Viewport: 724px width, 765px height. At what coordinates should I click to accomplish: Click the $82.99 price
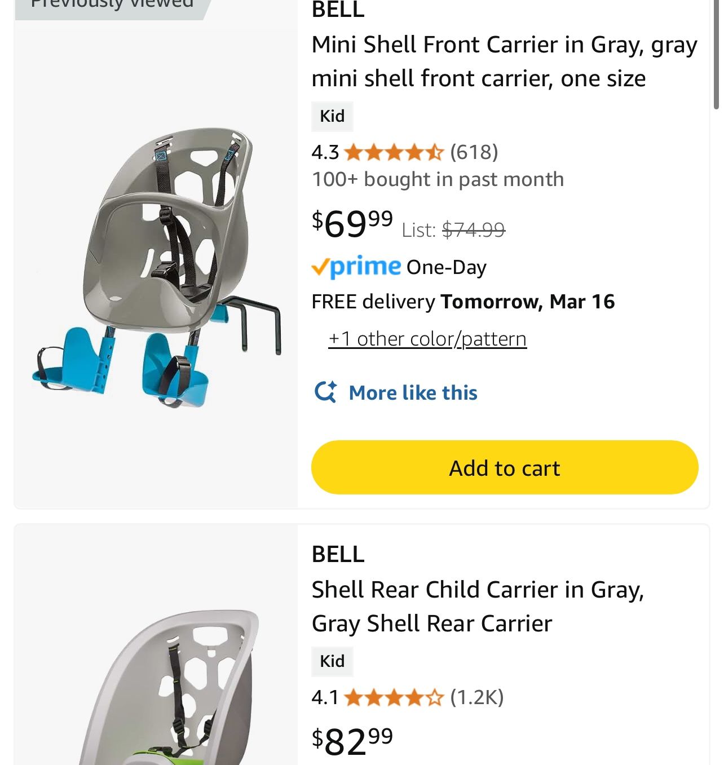[352, 741]
